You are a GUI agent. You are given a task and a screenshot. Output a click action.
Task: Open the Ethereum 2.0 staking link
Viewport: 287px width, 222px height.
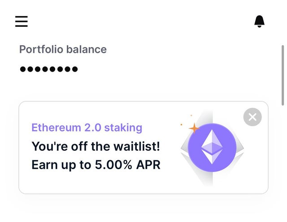click(87, 128)
